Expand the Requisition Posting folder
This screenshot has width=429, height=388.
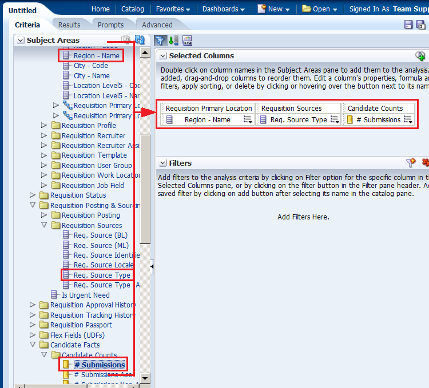44,215
